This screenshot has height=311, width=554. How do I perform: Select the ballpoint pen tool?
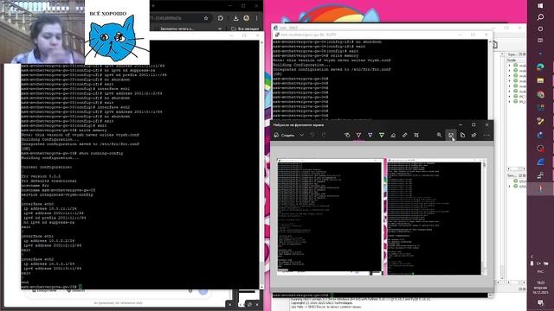point(358,135)
